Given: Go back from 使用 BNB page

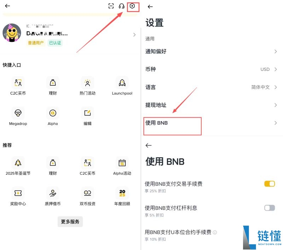Looking at the screenshot, I should [149, 145].
